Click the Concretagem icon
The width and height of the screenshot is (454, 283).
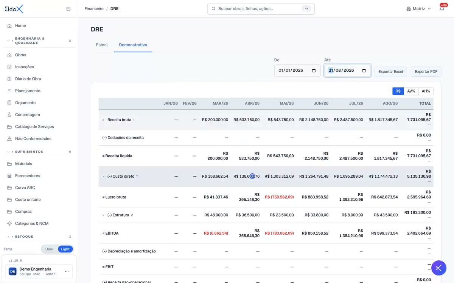click(9, 115)
